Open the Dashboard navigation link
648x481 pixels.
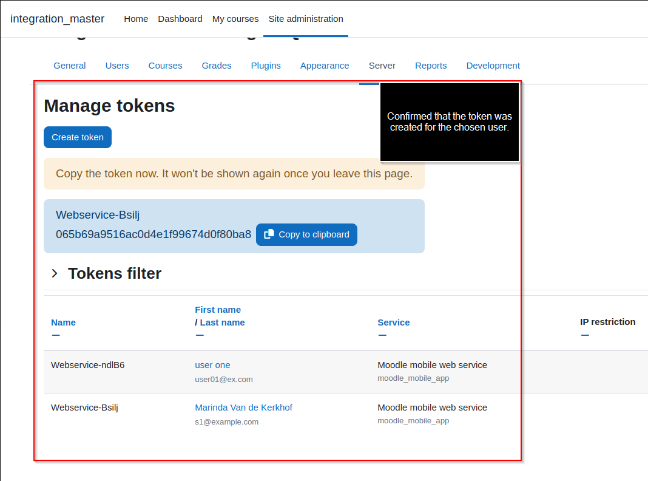(x=180, y=19)
